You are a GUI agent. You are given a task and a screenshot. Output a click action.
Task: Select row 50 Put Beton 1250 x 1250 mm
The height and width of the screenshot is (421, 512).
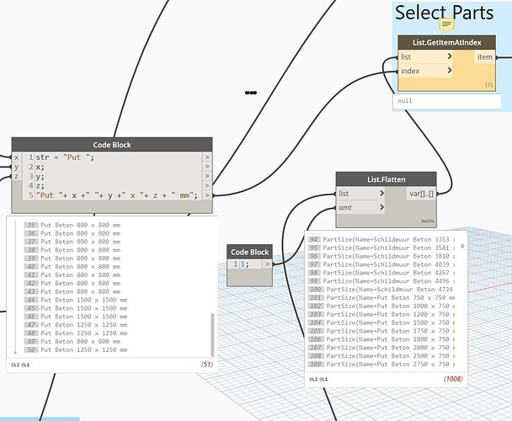pyautogui.click(x=76, y=349)
